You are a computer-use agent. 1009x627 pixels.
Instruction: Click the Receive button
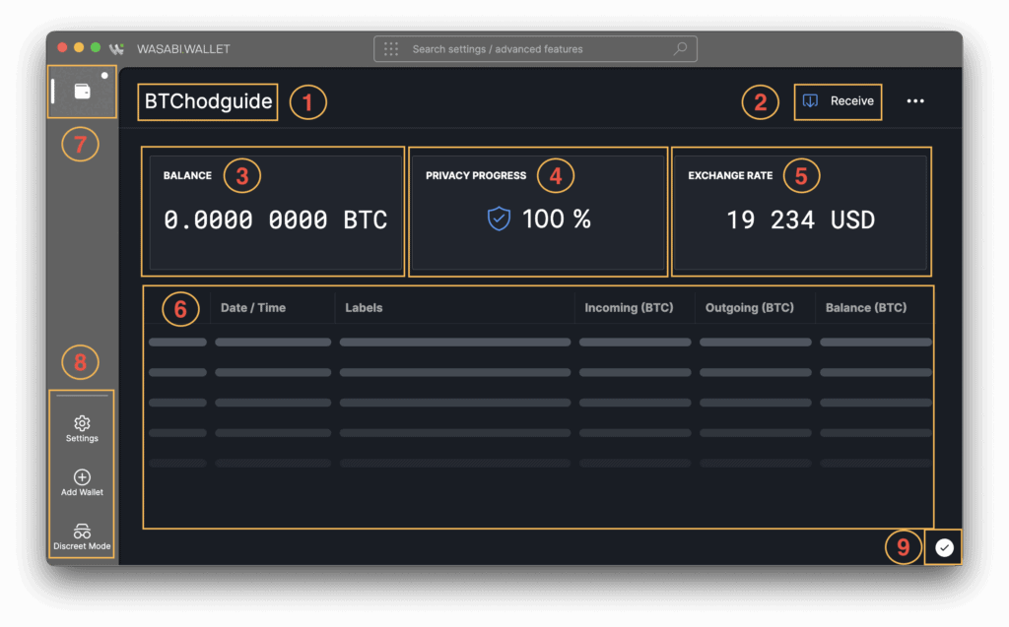click(839, 101)
